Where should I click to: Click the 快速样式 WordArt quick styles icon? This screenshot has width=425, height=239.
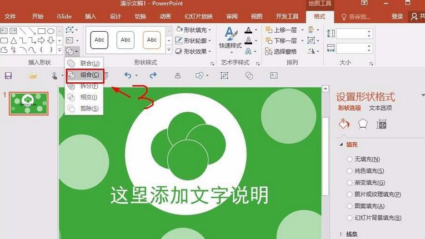click(229, 36)
